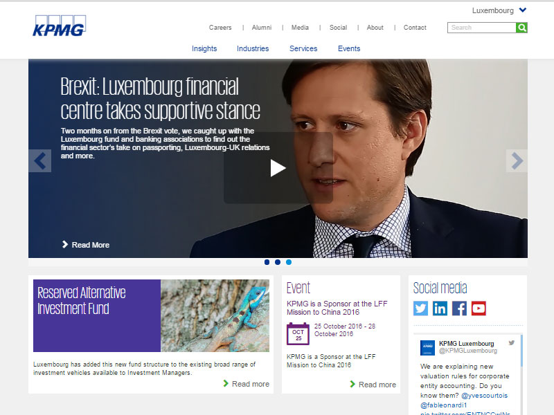The width and height of the screenshot is (554, 415).
Task: Open the Services main menu
Action: pos(303,48)
